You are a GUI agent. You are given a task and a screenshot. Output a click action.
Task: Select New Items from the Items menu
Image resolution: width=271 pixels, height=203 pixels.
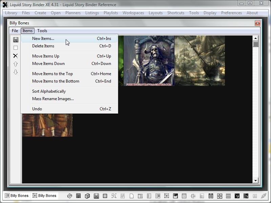(43, 39)
